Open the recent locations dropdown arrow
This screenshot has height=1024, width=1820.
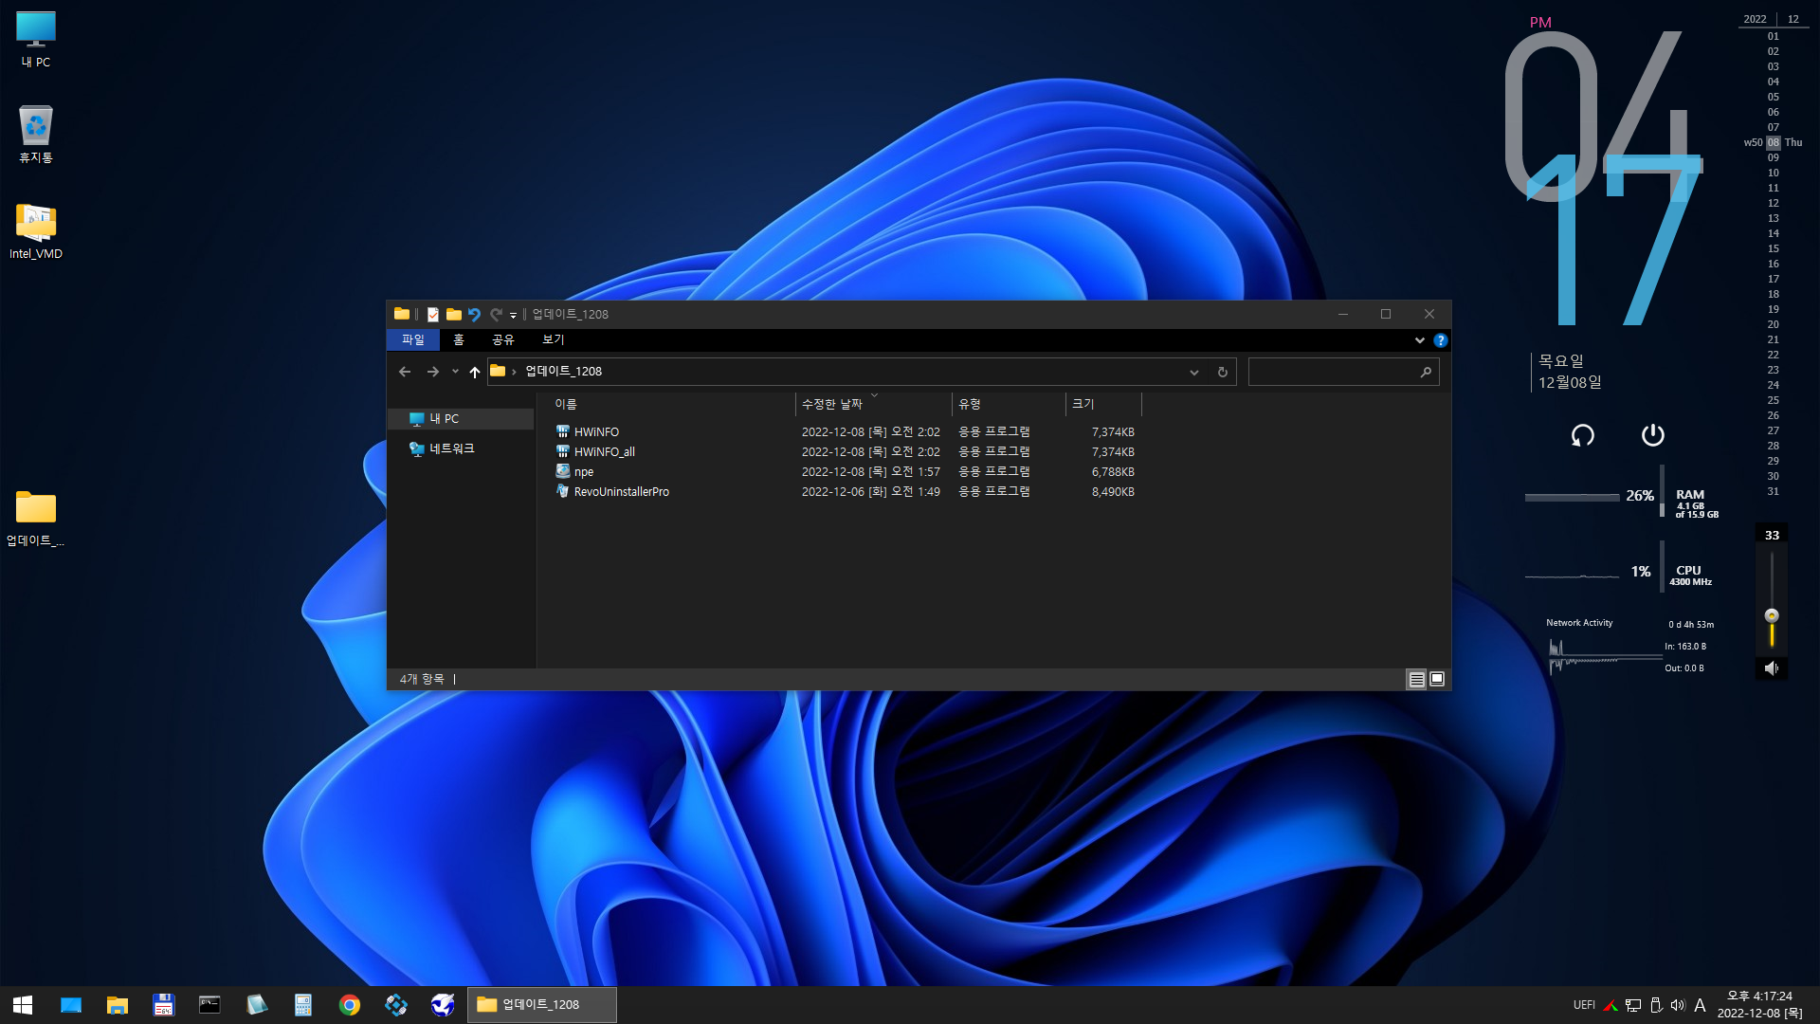pos(455,372)
